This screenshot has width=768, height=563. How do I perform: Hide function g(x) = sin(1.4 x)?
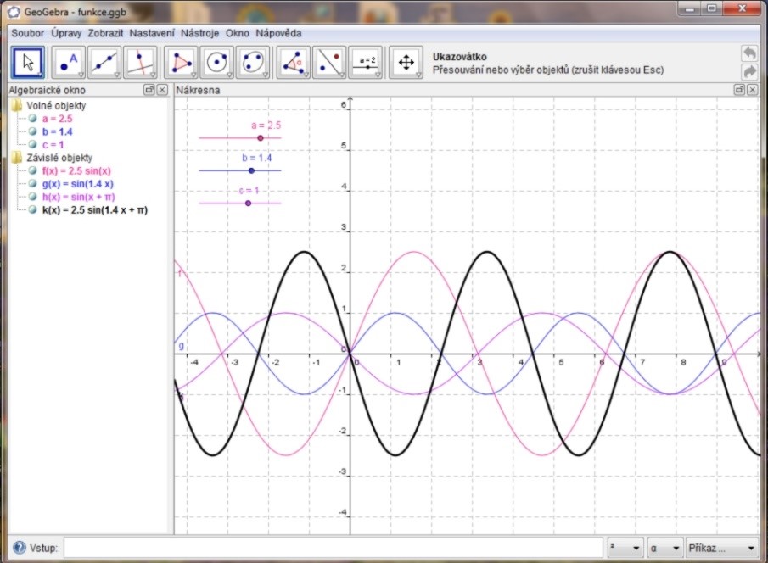click(x=32, y=183)
